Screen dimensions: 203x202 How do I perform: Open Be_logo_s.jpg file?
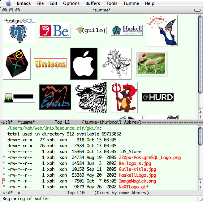(x=135, y=163)
